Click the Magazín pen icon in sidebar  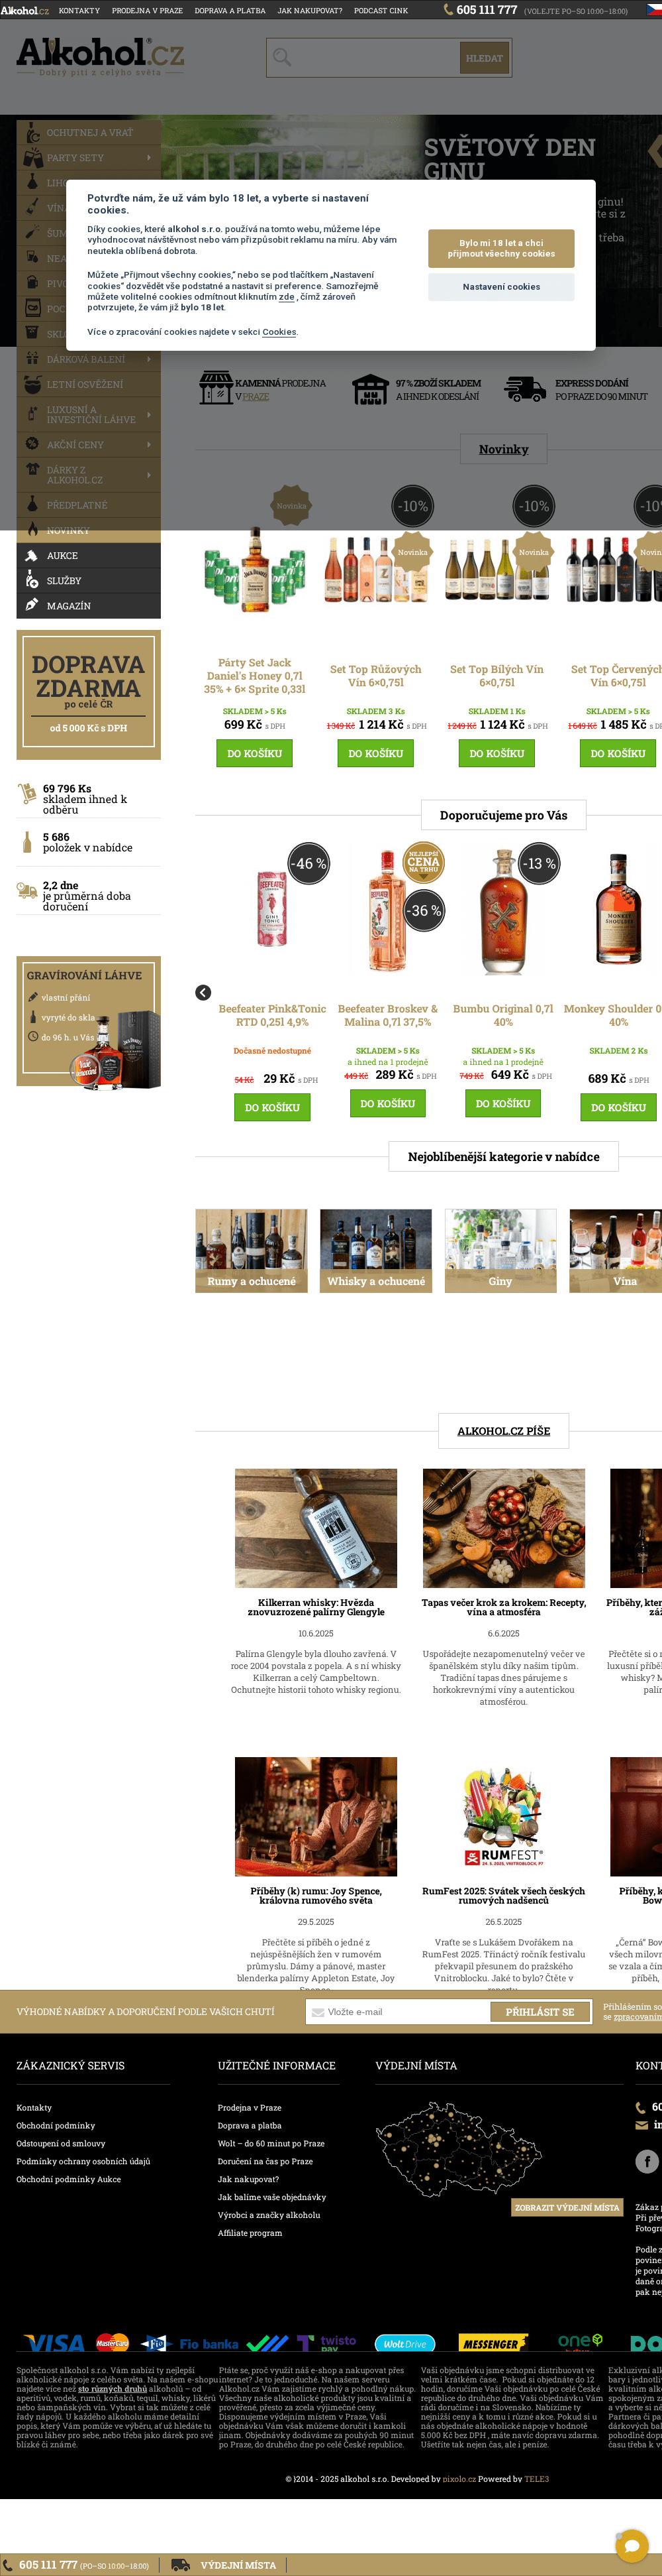32,605
